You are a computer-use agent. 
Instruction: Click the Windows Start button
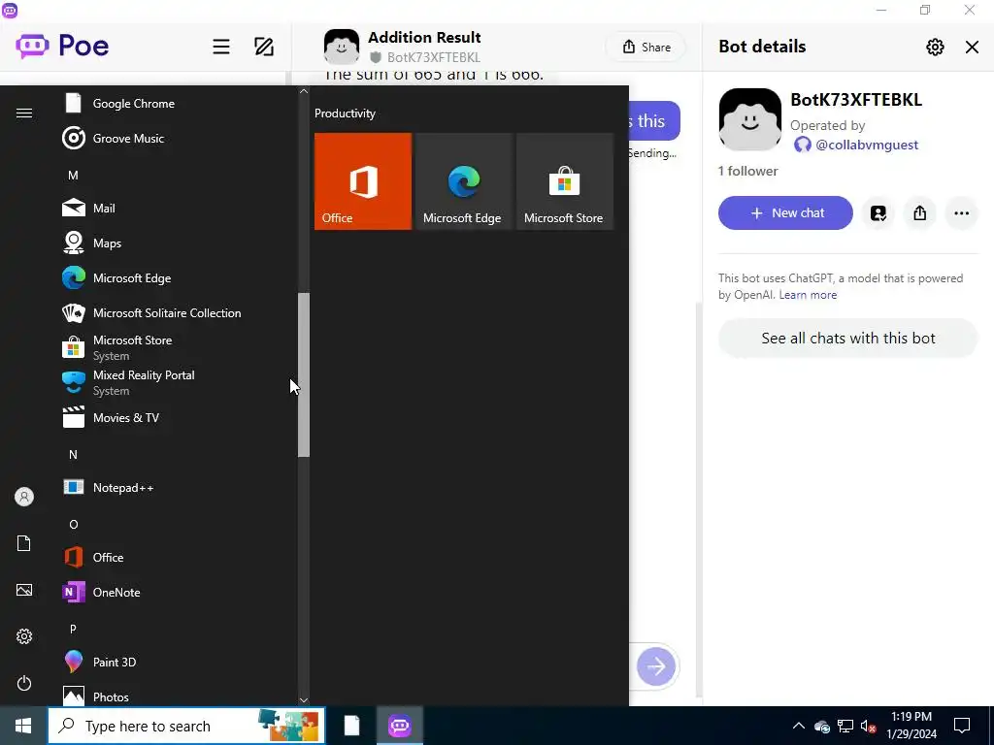pyautogui.click(x=23, y=726)
